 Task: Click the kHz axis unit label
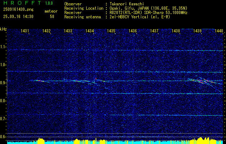pos(3,29)
